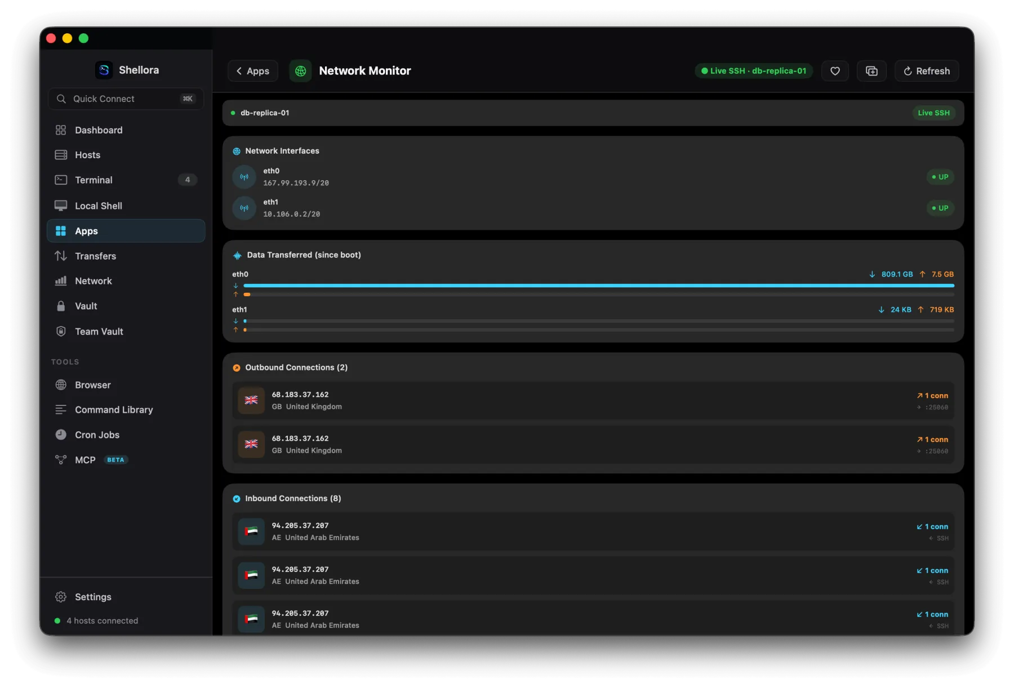Click the Settings gear icon
Image resolution: width=1014 pixels, height=688 pixels.
click(61, 597)
